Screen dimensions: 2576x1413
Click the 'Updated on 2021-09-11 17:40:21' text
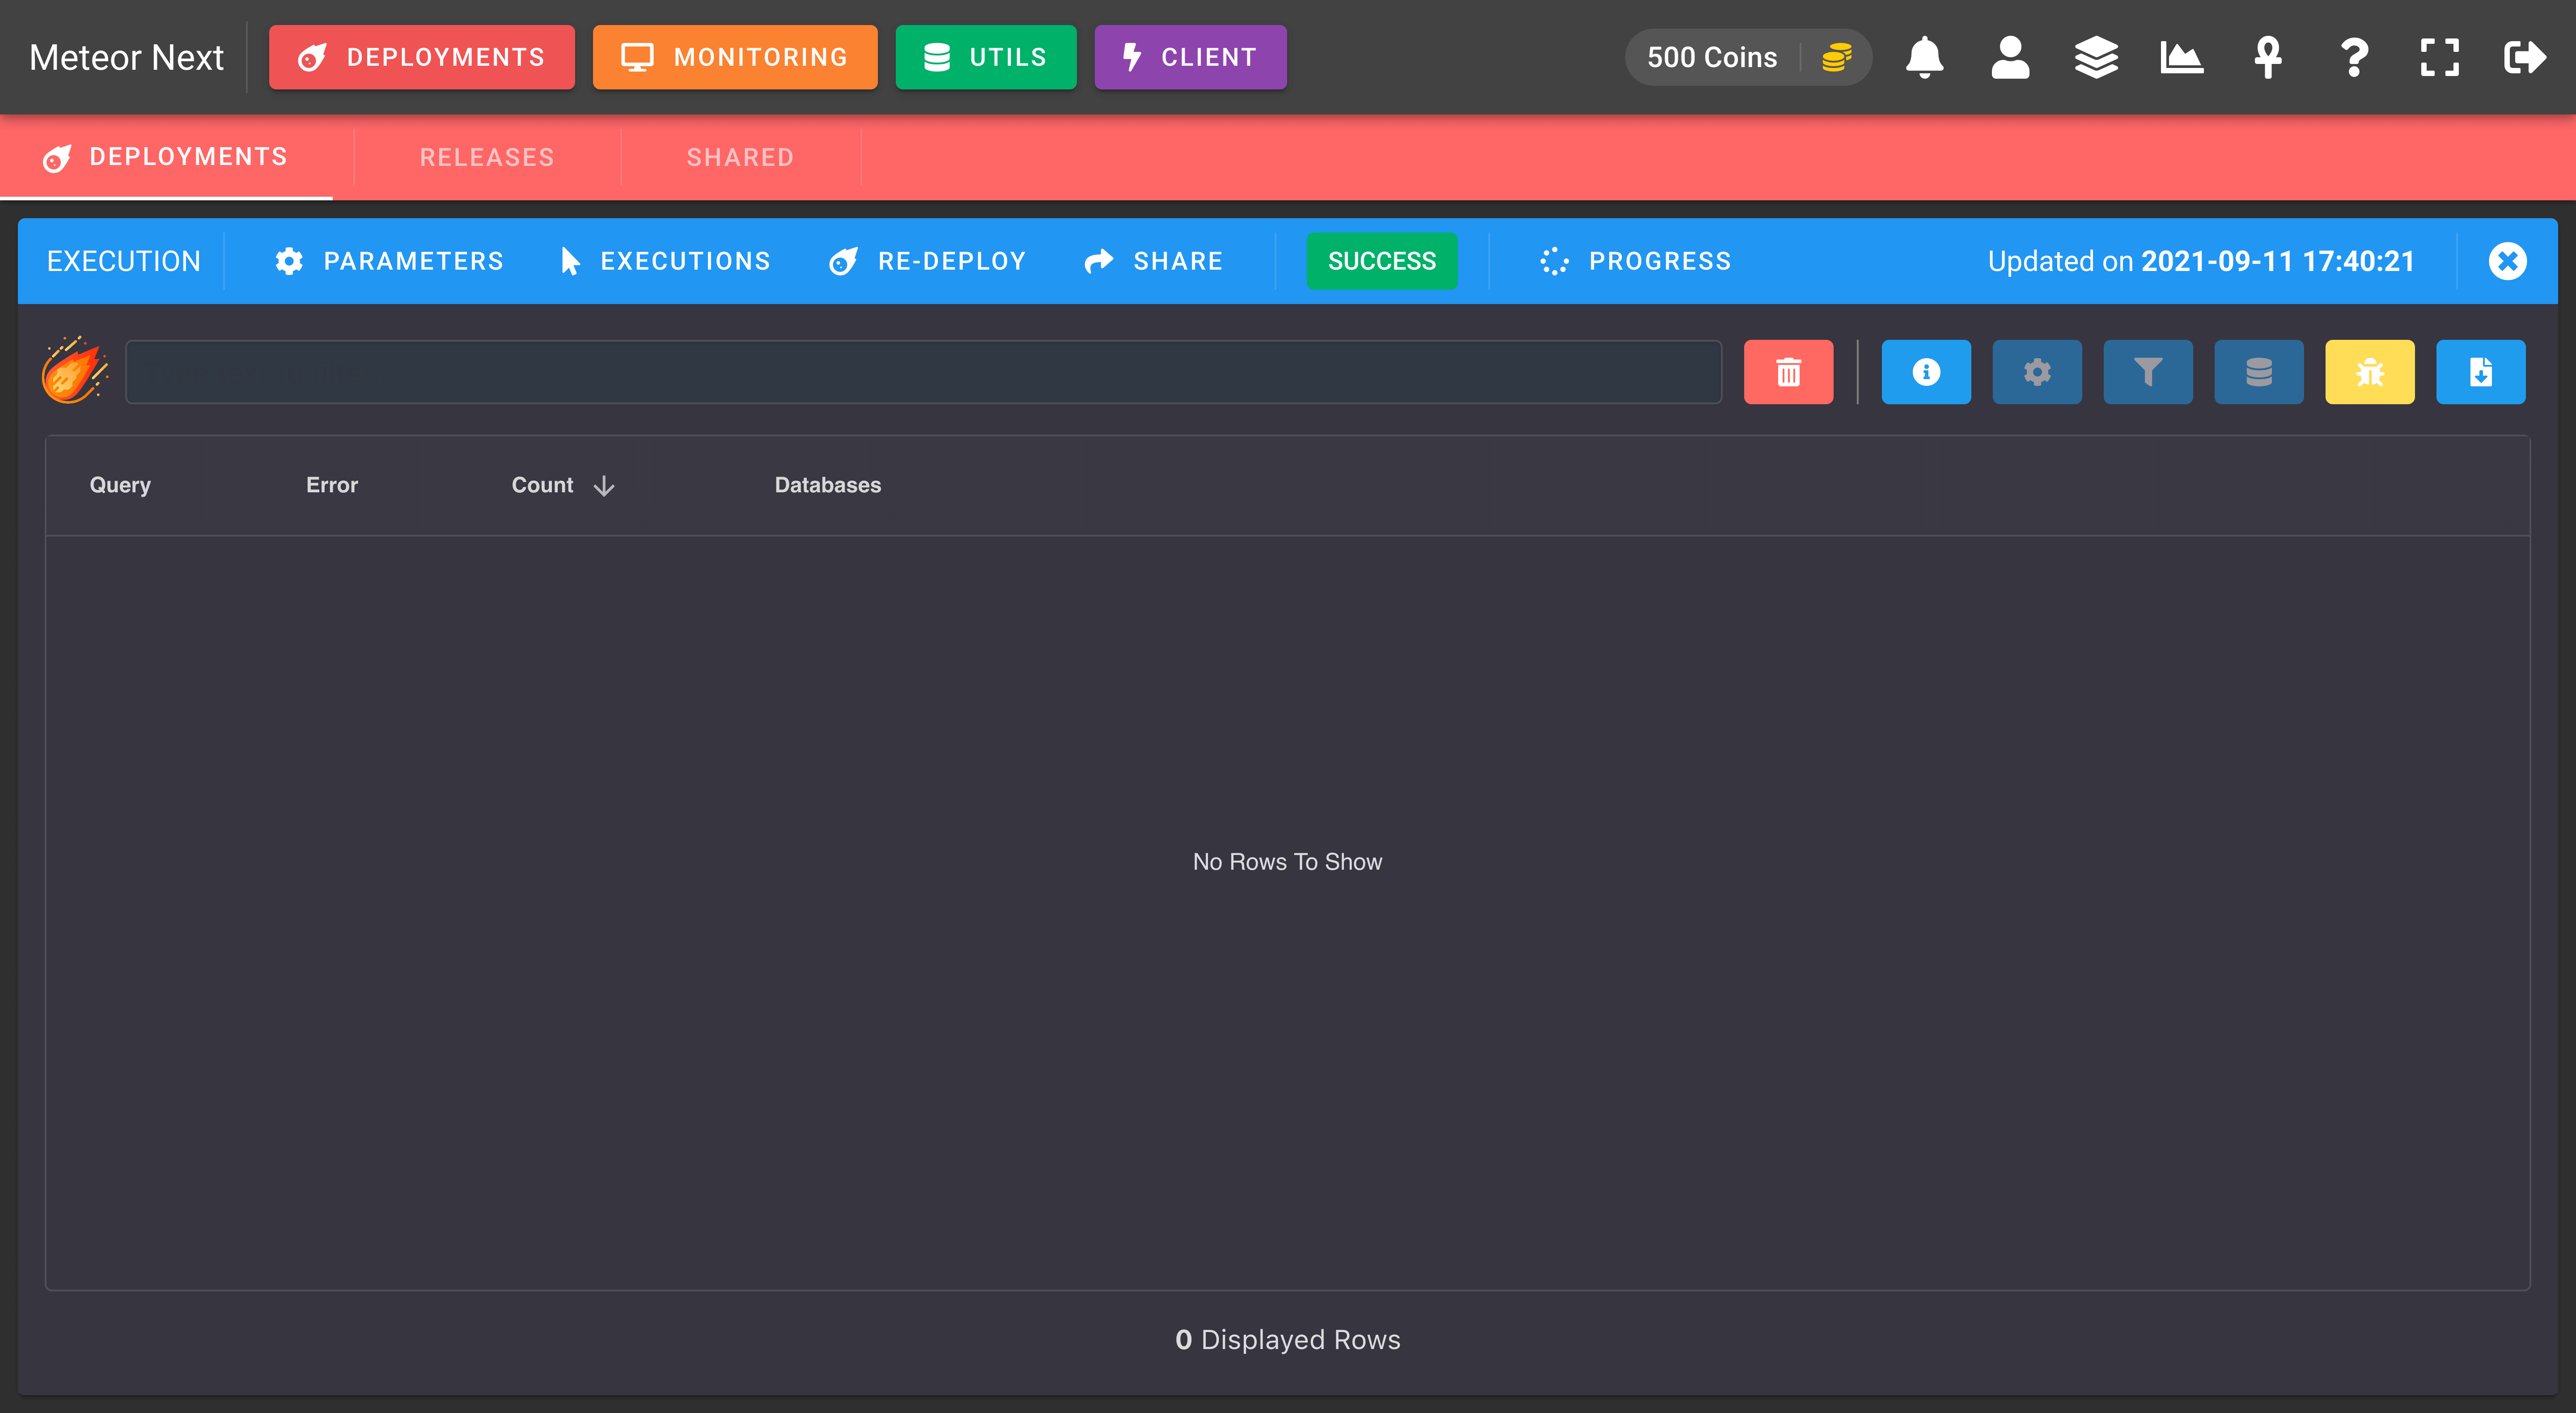tap(2201, 261)
